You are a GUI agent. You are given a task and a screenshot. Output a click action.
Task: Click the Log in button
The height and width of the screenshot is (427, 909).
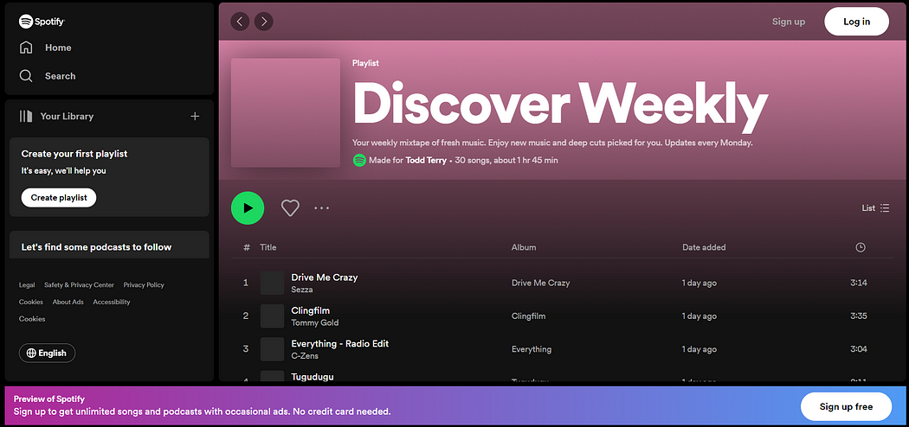856,22
